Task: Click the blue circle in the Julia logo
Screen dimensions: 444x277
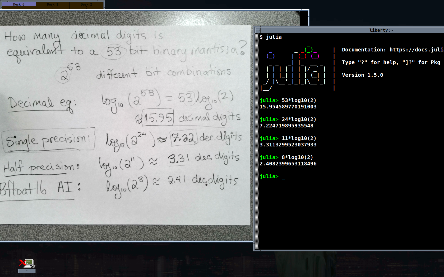Action: coord(270,56)
